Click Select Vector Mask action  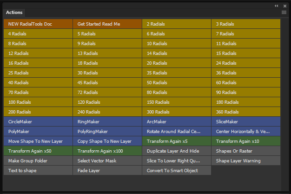107,161
